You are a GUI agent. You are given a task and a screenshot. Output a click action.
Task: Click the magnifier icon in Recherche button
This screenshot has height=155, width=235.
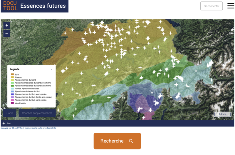pos(131,141)
